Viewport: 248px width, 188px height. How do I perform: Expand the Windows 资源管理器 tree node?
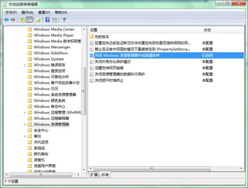tap(25, 125)
